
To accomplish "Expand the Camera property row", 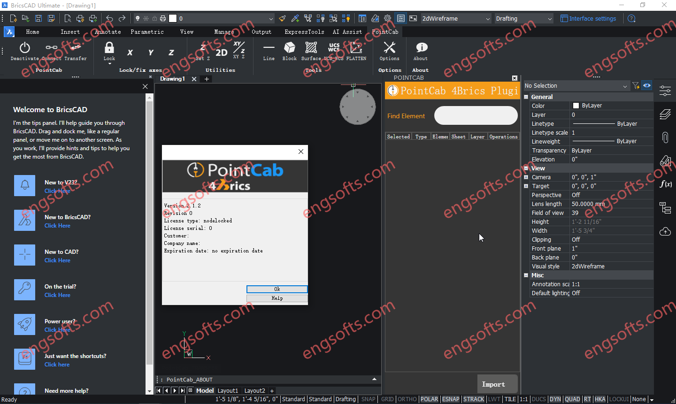I will tap(526, 177).
